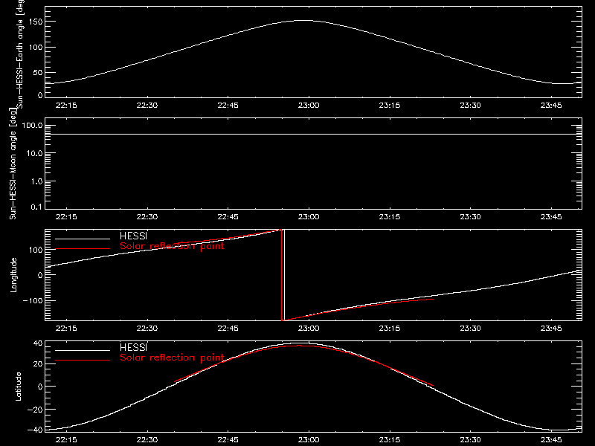Image resolution: width=595 pixels, height=446 pixels.
Task: Click red legend line in Latitude panel
Action: 83,361
